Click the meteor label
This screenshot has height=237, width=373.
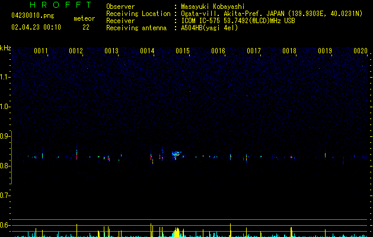click(84, 18)
